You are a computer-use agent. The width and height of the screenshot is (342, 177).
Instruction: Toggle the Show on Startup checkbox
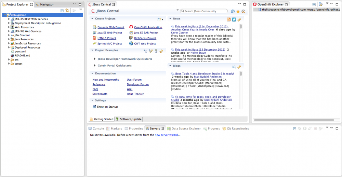point(95,107)
